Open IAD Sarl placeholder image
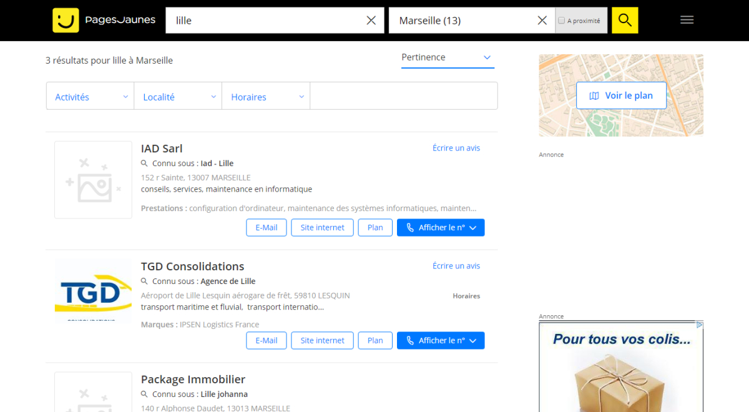Image resolution: width=749 pixels, height=412 pixels. (93, 180)
